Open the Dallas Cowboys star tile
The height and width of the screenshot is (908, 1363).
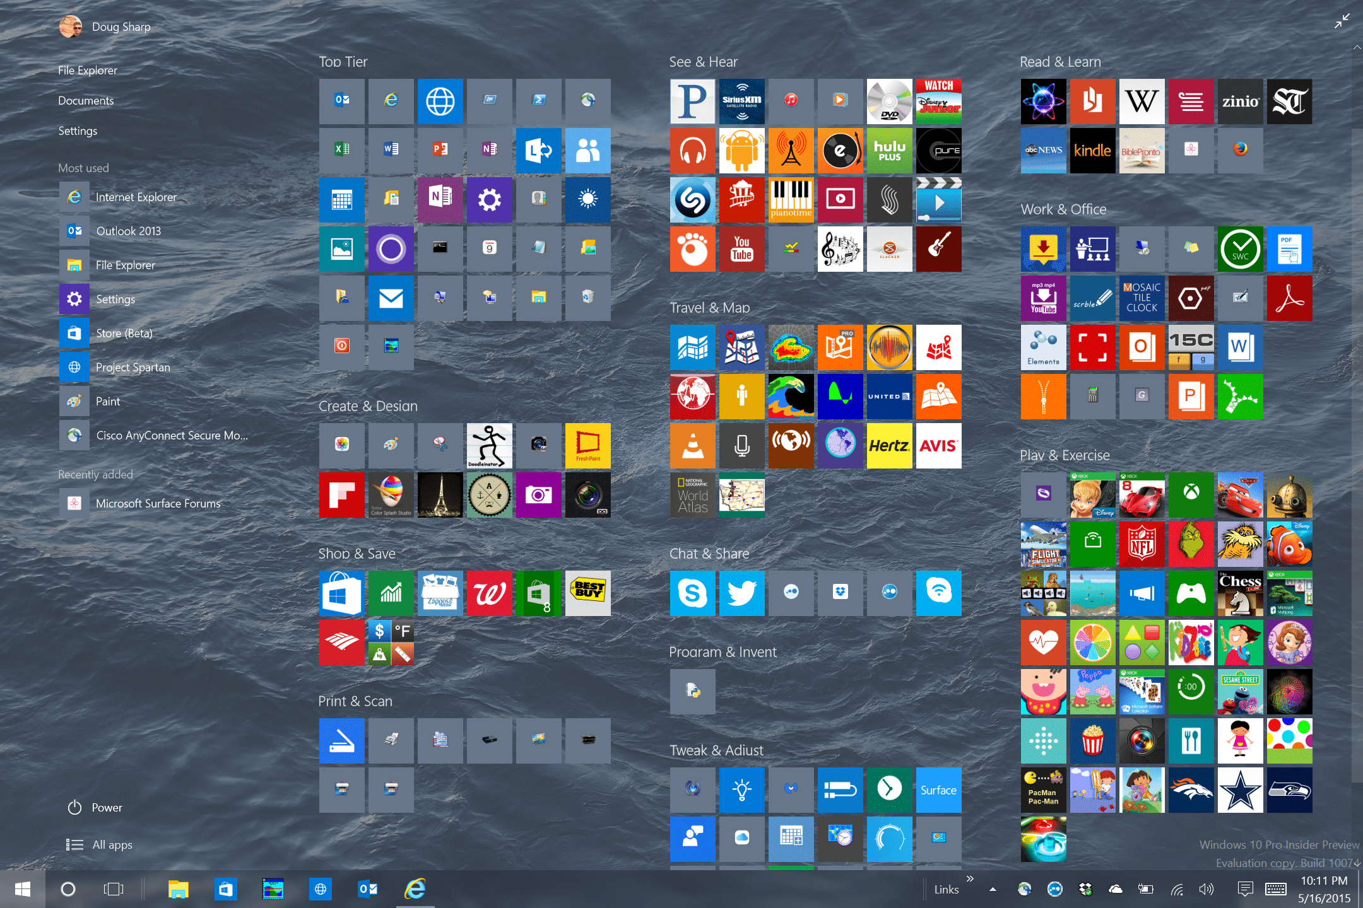(x=1240, y=790)
